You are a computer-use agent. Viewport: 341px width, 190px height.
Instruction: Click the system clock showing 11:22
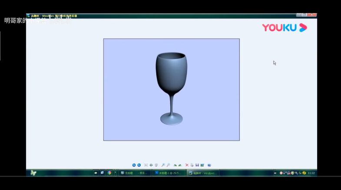[x=311, y=173]
